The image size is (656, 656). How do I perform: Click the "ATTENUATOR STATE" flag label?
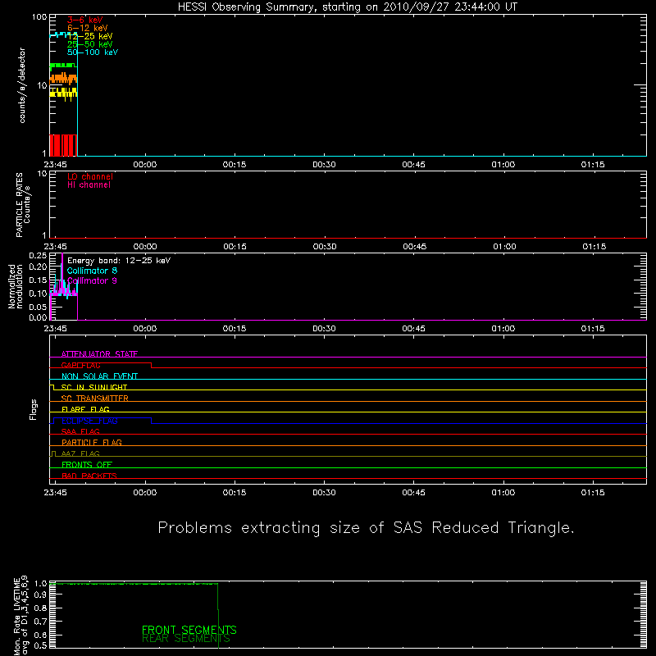99,354
